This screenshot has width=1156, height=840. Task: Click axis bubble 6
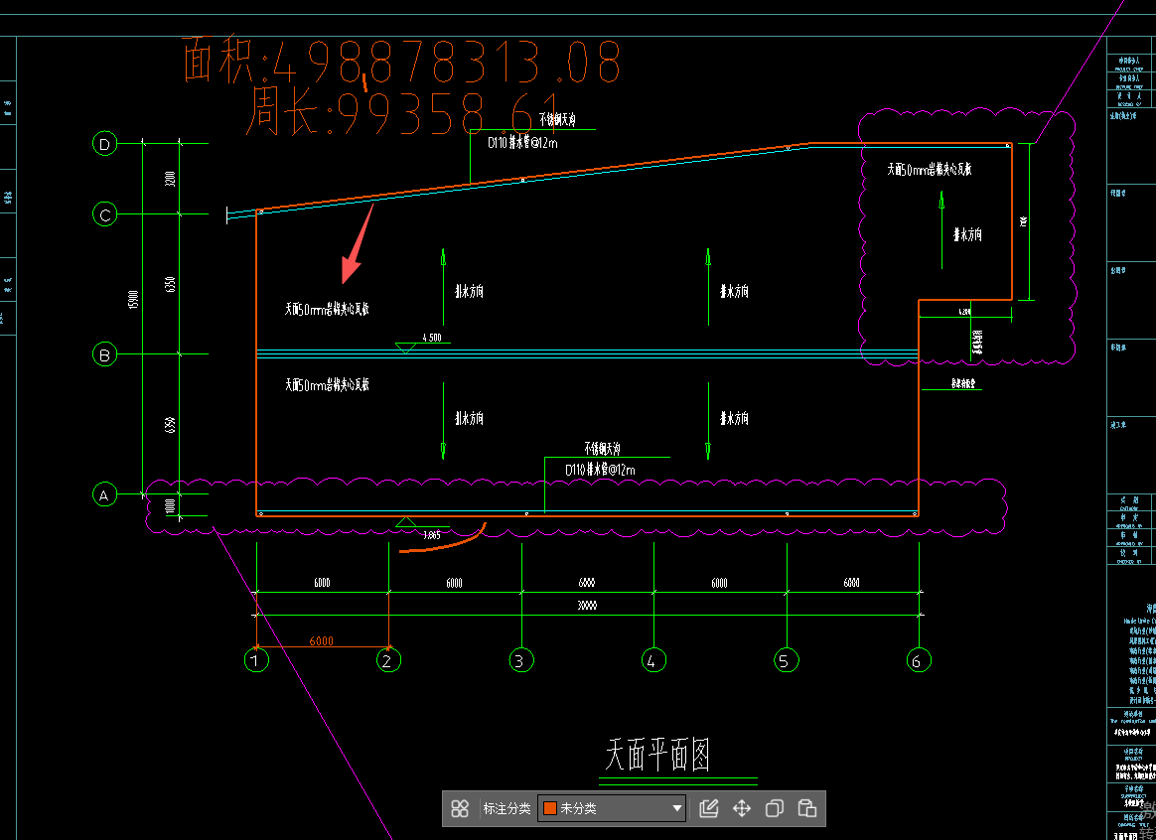coord(919,660)
